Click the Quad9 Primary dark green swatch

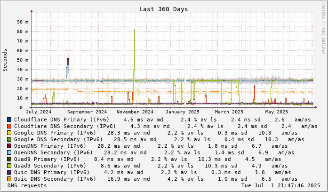tap(9, 159)
